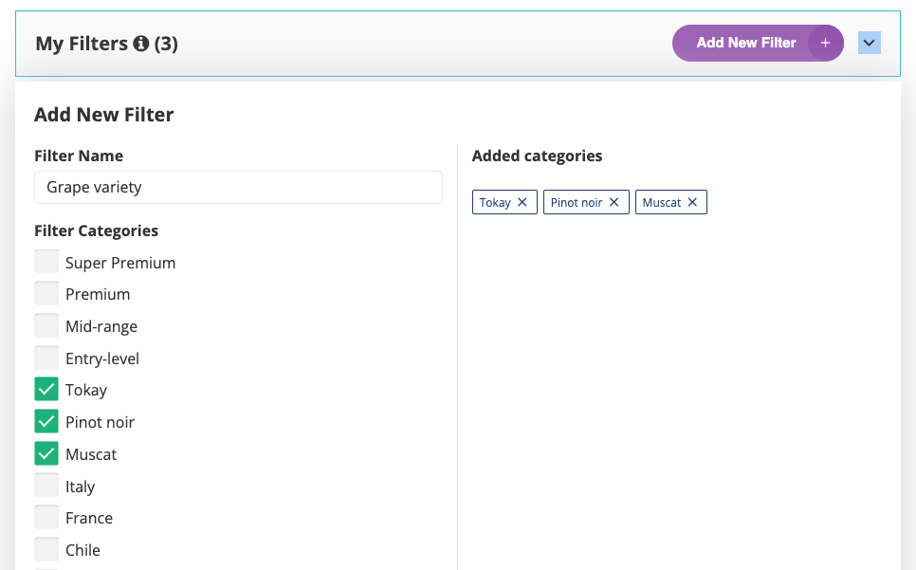This screenshot has width=916, height=570.
Task: Click the plus icon on Add New Filter
Action: tap(826, 43)
